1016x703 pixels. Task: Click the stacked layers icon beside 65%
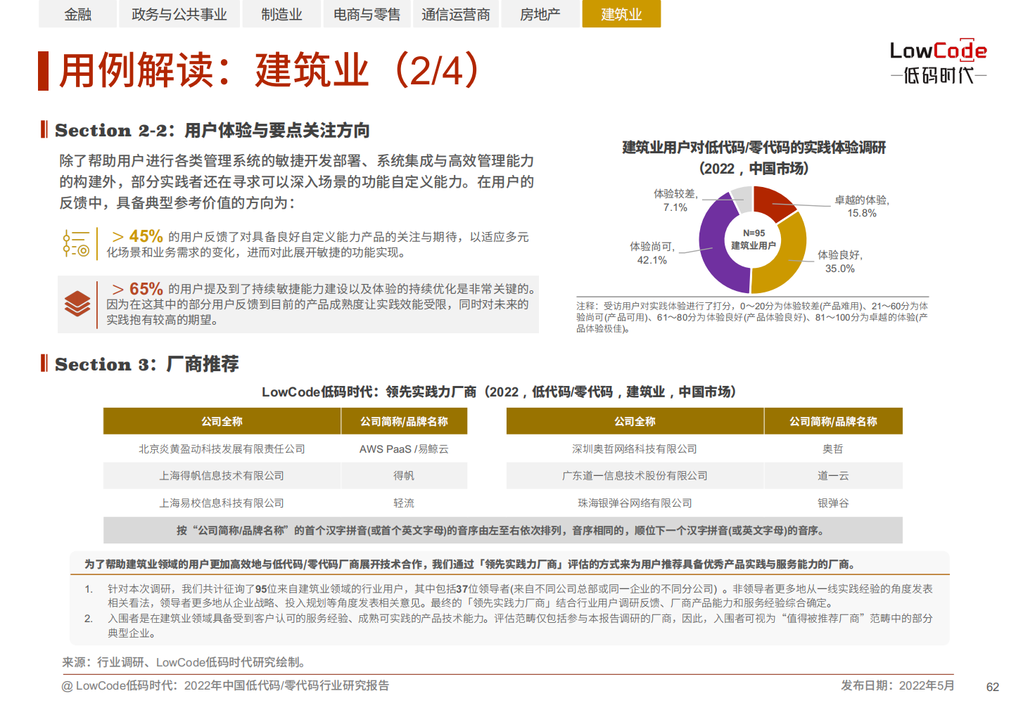(77, 304)
